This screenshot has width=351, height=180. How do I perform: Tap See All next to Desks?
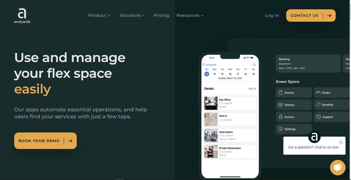point(252,89)
